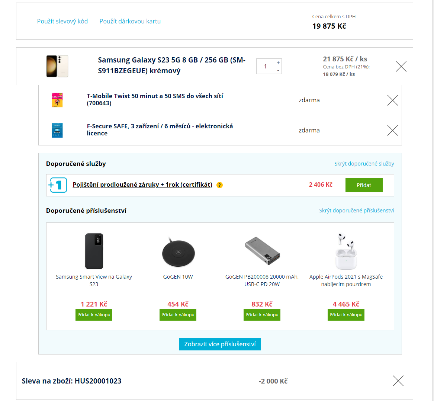The height and width of the screenshot is (401, 434).
Task: Open the Použít slevový kód link
Action: [x=62, y=21]
